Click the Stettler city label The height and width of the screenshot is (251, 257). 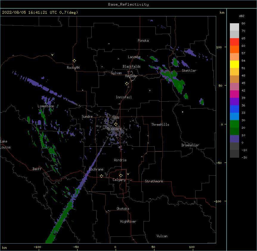[189, 71]
